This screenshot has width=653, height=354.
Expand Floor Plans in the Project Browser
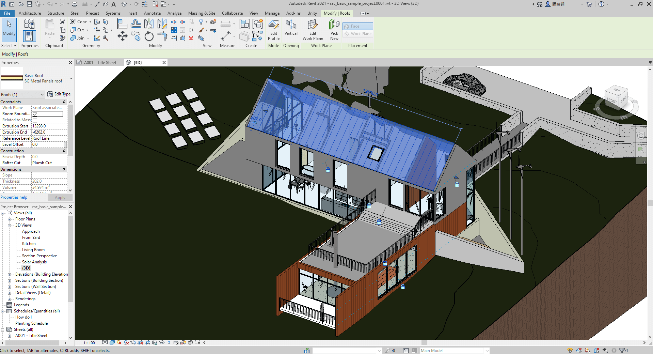click(10, 219)
